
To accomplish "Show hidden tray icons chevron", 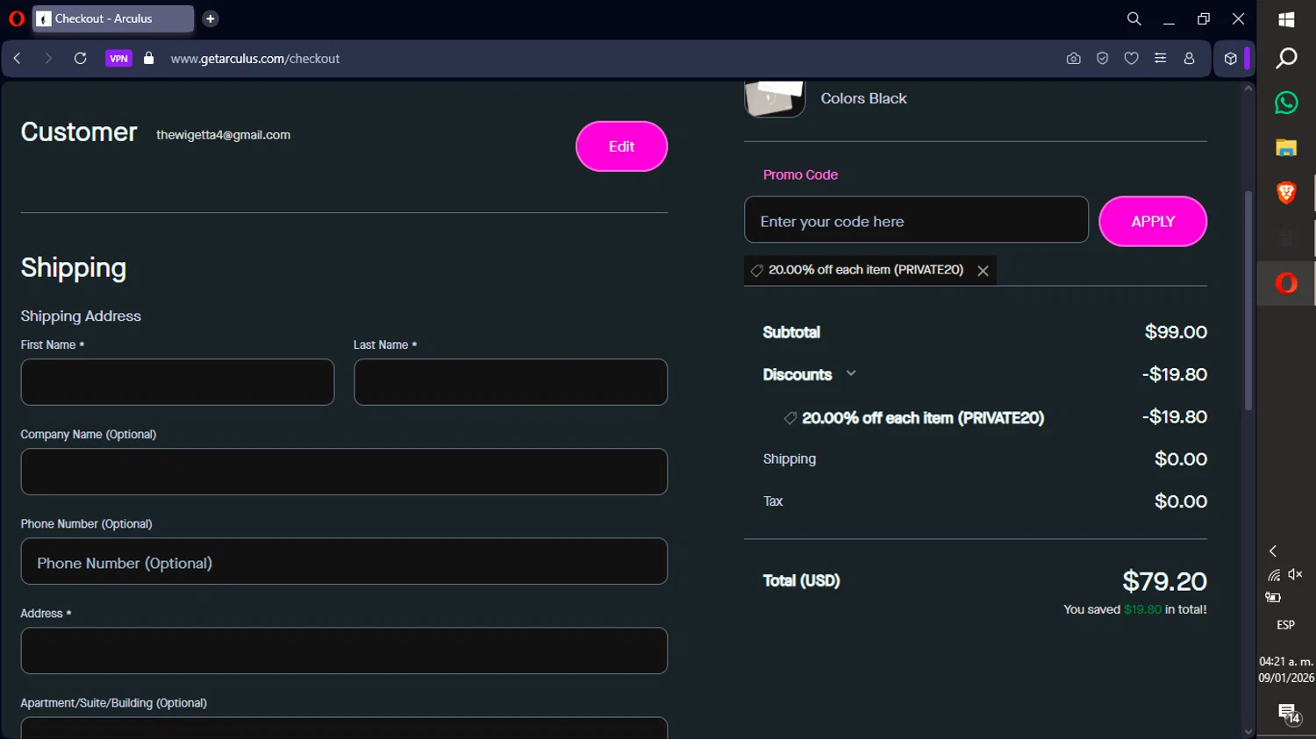I will tap(1273, 551).
